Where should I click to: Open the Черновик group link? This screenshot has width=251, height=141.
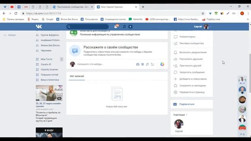[x=46, y=51]
